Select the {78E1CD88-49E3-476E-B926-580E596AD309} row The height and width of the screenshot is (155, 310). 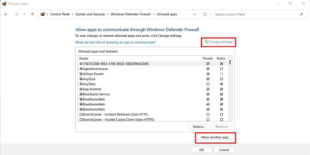(x=153, y=64)
